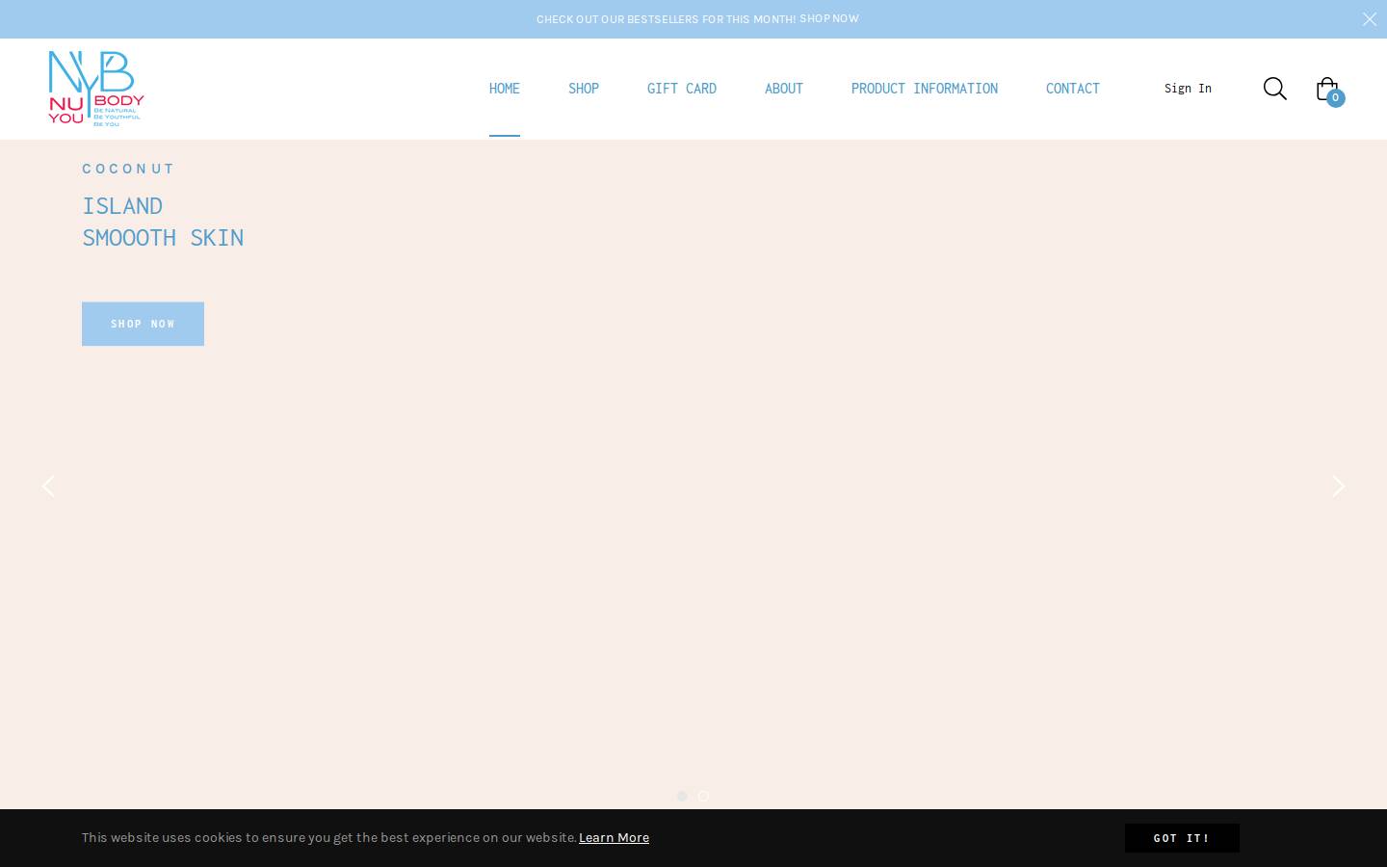Open the search magnifier icon
The width and height of the screenshot is (1387, 867).
[1274, 89]
